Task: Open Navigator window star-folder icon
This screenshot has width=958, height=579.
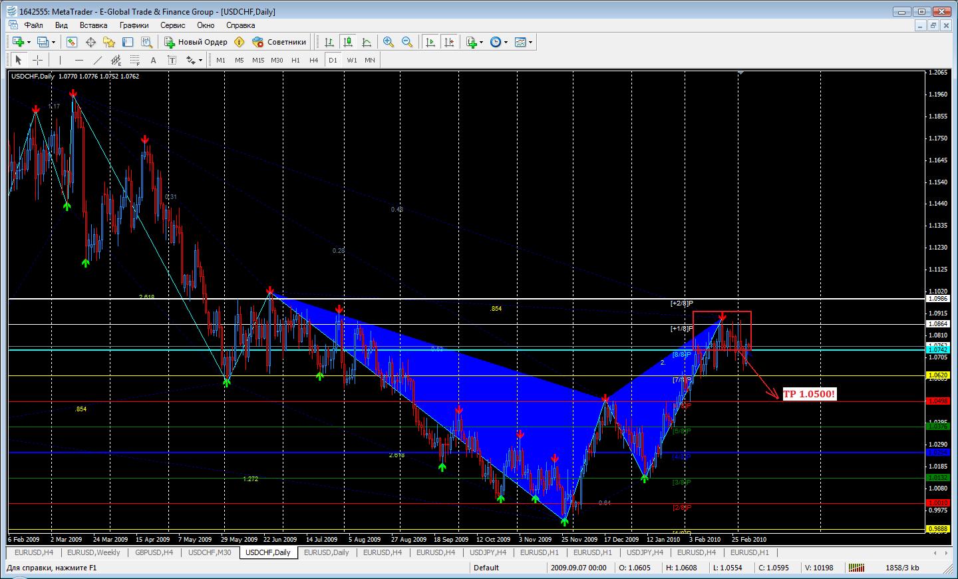Action: coord(109,42)
